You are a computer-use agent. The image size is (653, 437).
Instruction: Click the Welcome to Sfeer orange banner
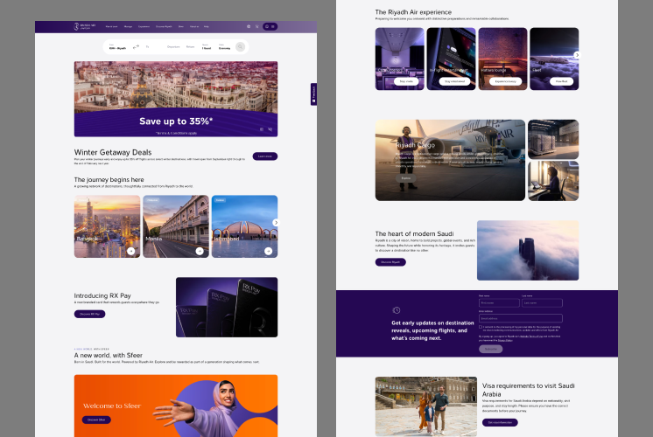[x=176, y=406]
